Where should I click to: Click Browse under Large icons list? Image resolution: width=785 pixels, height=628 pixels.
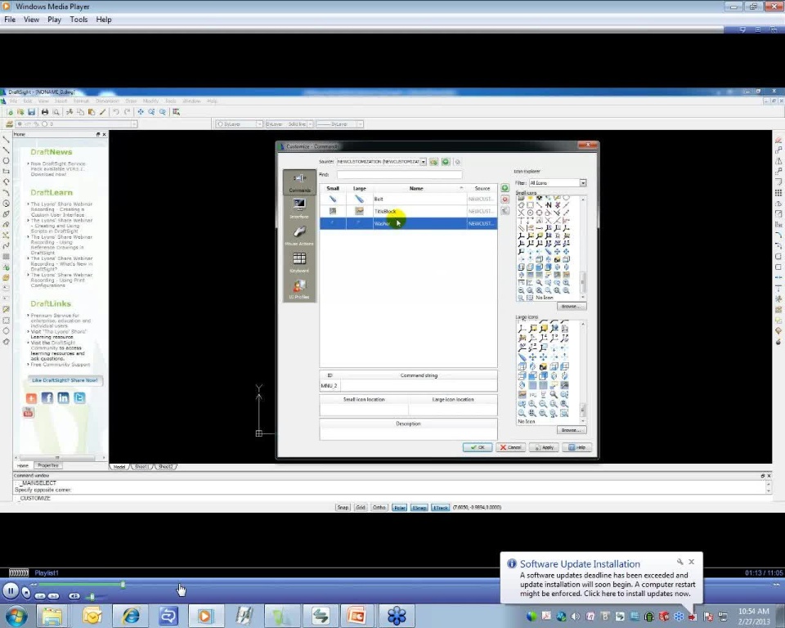(571, 430)
